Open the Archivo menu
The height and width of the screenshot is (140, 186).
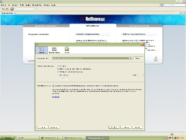coord(3,5)
